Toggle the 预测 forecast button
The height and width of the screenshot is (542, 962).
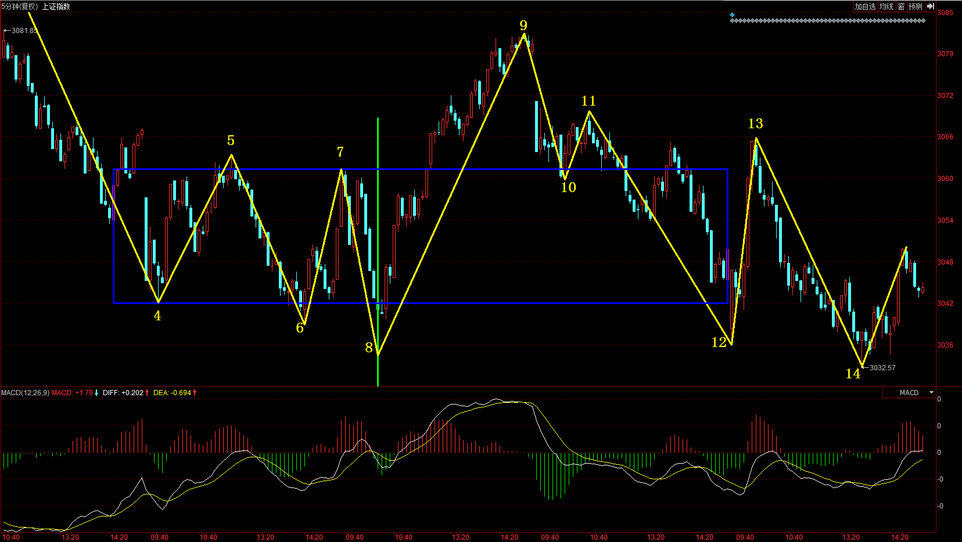coord(916,6)
